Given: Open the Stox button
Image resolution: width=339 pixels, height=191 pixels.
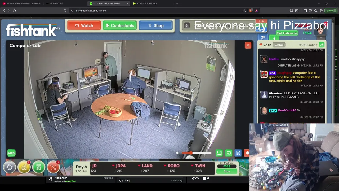Looking at the screenshot, I should pyautogui.click(x=227, y=171).
